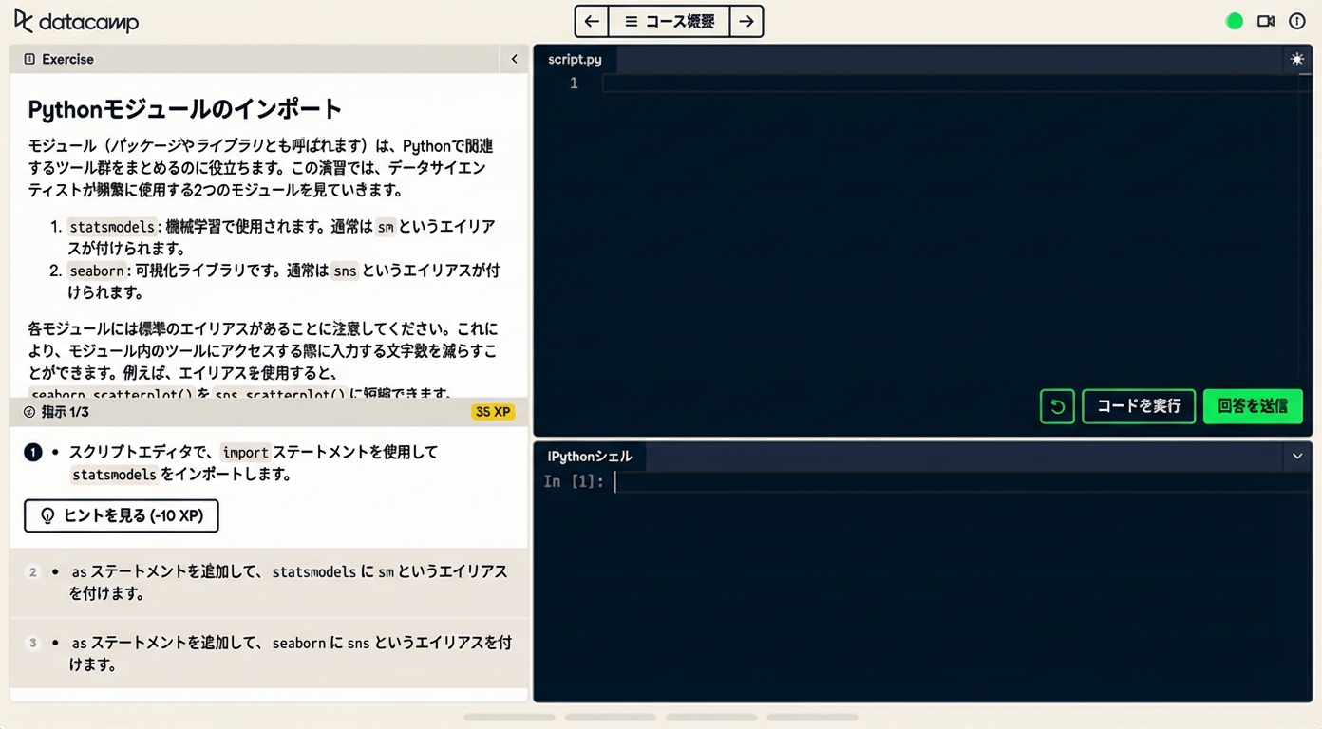Click the IPython In [1] prompt
This screenshot has width=1322, height=729.
pyautogui.click(x=574, y=481)
